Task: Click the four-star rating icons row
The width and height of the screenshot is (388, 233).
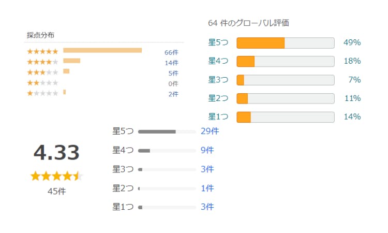Action: tap(42, 62)
